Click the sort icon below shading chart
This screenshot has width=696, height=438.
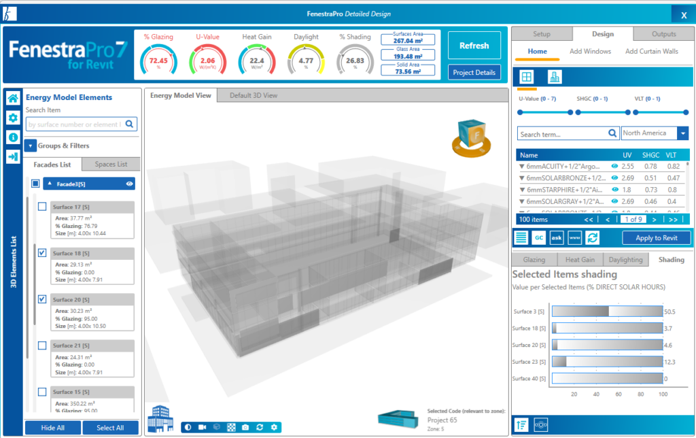click(x=521, y=425)
